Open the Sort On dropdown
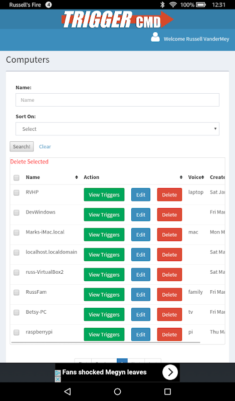Screen dimensions: 235x401 click(x=117, y=129)
